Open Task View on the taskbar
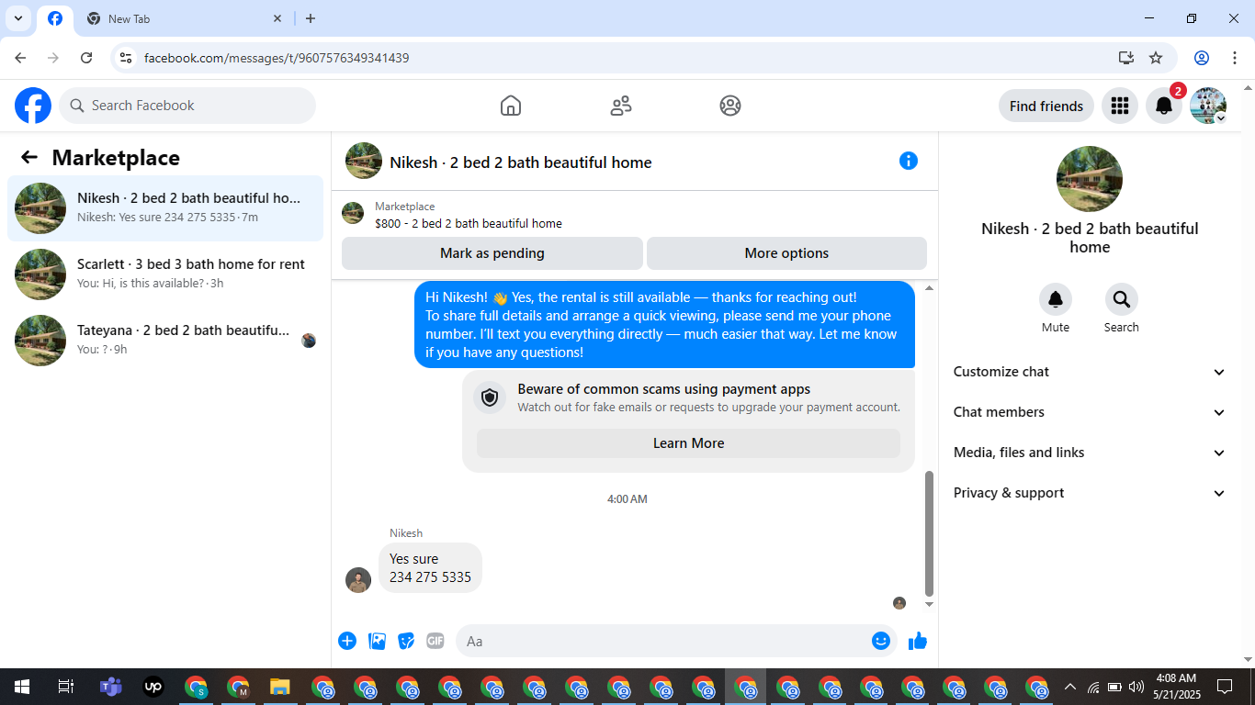This screenshot has width=1255, height=705. pos(65,687)
